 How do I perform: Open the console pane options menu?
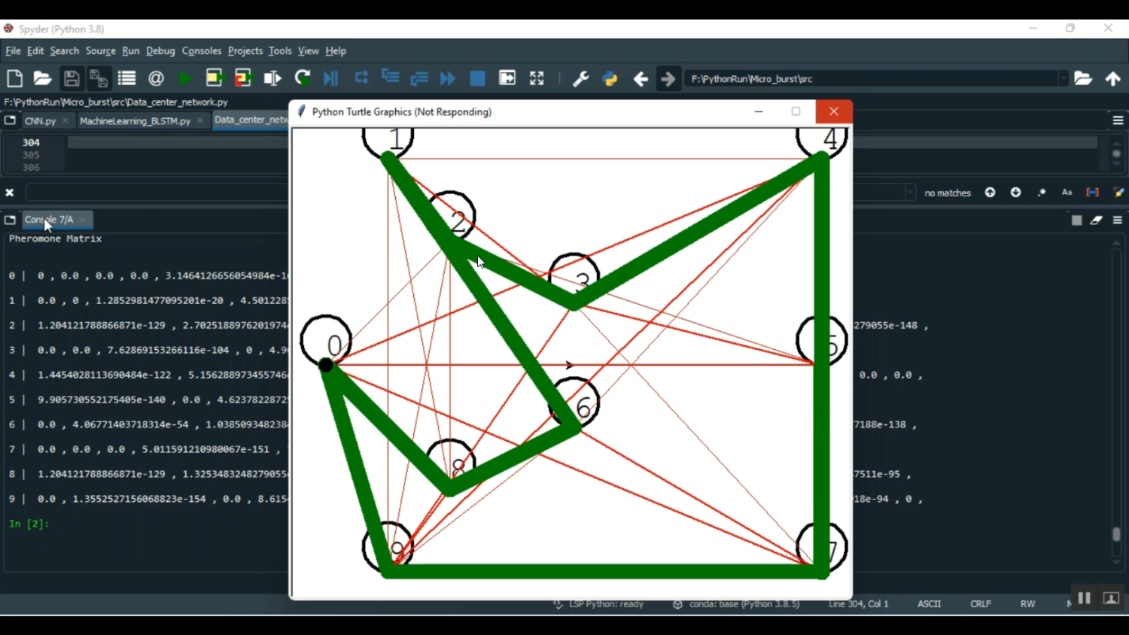tap(1118, 220)
